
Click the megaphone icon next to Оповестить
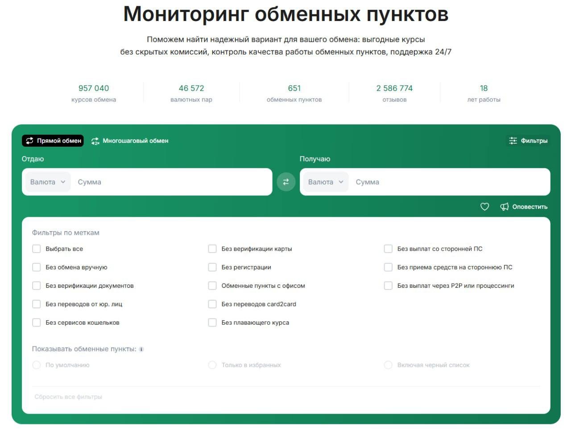[x=505, y=207]
